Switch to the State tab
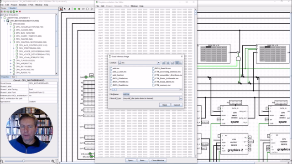Screen dimensions: 292x164 13,77
